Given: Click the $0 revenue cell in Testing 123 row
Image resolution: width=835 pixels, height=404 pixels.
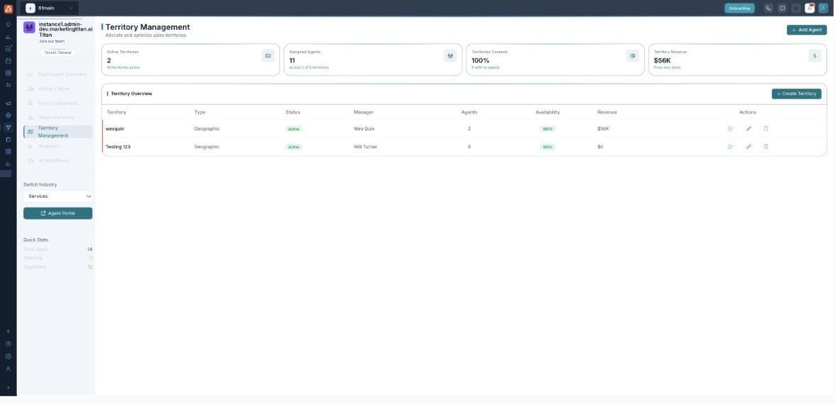Looking at the screenshot, I should (600, 147).
